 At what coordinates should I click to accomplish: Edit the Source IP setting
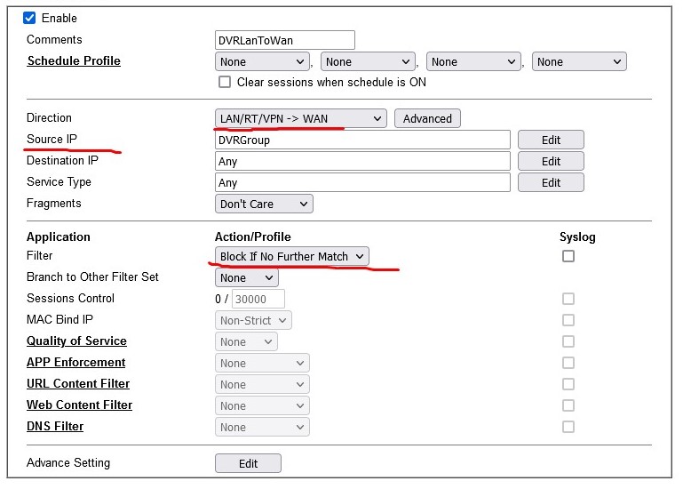(551, 140)
